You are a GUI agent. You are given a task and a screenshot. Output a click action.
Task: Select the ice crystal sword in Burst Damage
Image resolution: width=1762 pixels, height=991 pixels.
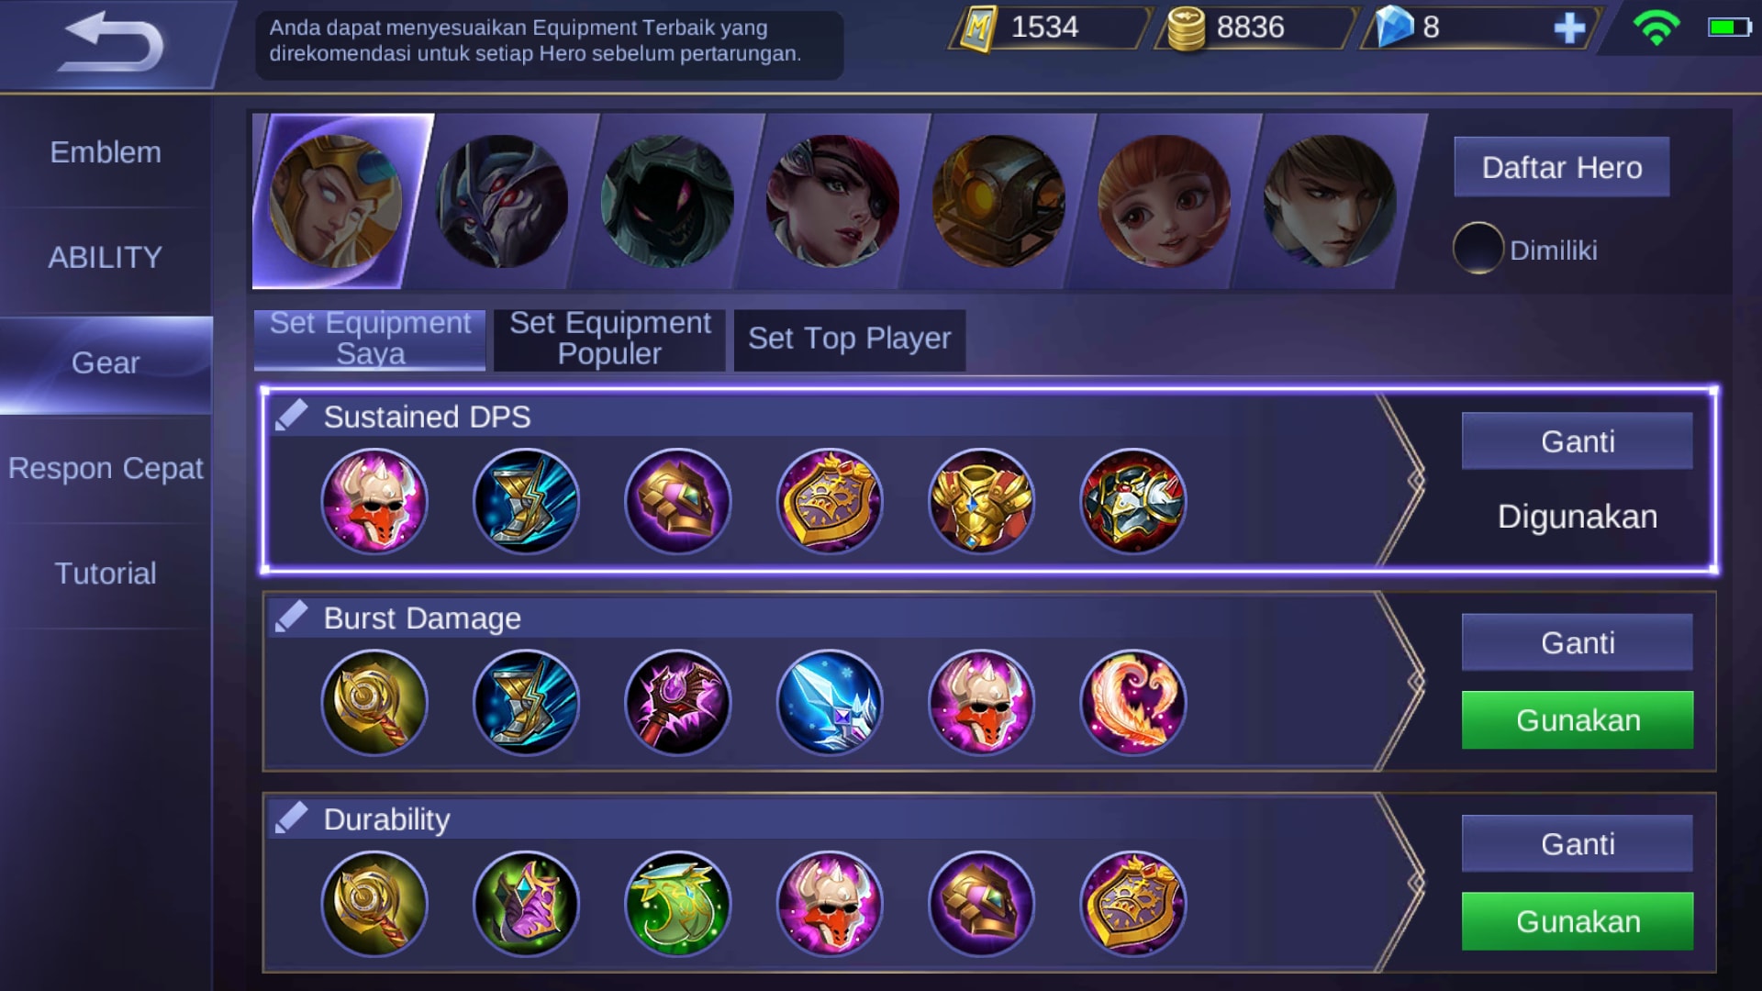tap(830, 703)
